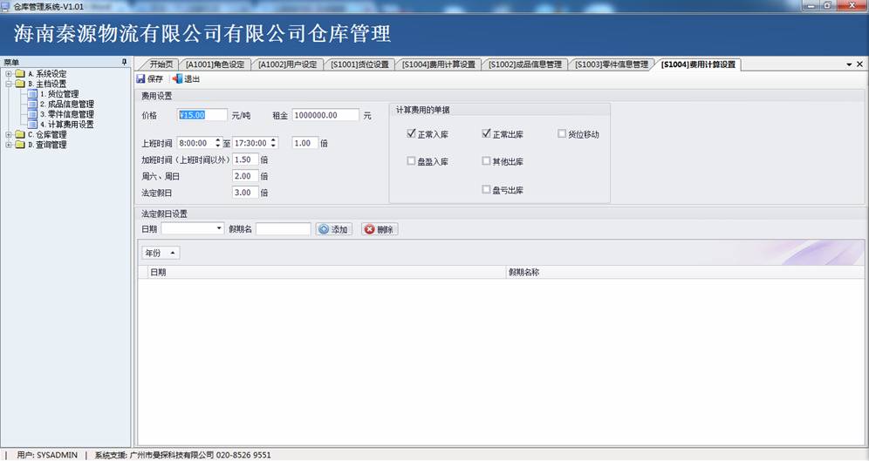Switch to the [A1001]角色设定 tab

215,64
